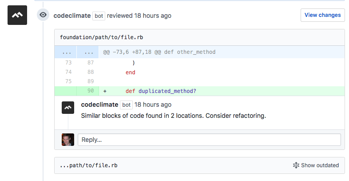Open the foundation/path/to/file.rb file link
Image resolution: width=349 pixels, height=181 pixels.
click(97, 37)
